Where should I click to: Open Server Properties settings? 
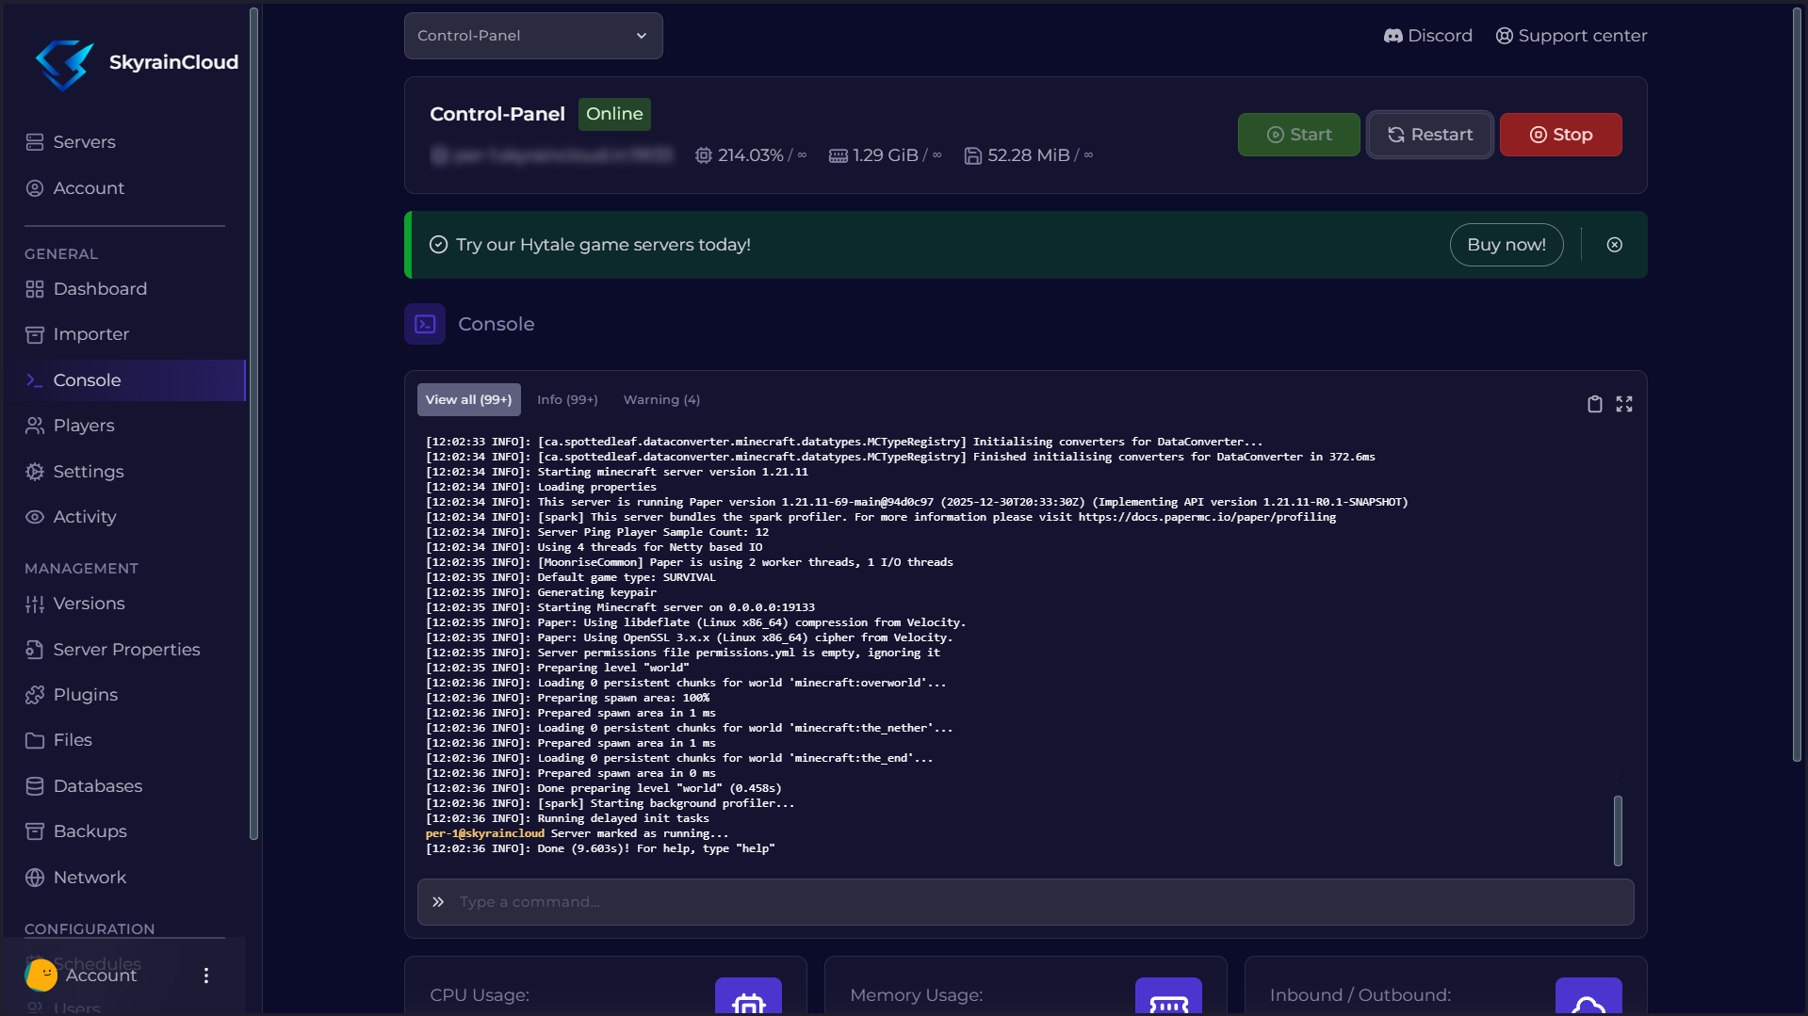[126, 650]
